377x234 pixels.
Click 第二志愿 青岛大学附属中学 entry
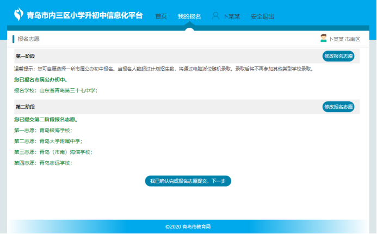click(46, 141)
